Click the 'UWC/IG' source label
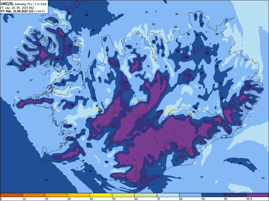Screen dimensions: 269x201 [7, 4]
